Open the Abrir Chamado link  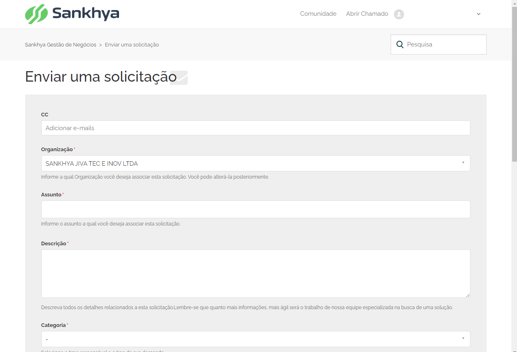point(367,14)
